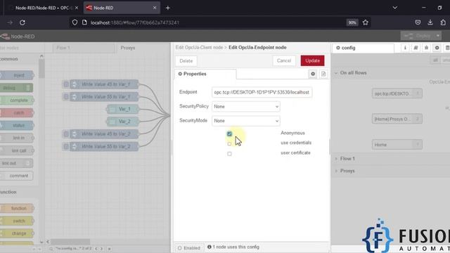Image resolution: width=450 pixels, height=253 pixels.
Task: Open the help book sidebar icon
Action: tap(416, 48)
